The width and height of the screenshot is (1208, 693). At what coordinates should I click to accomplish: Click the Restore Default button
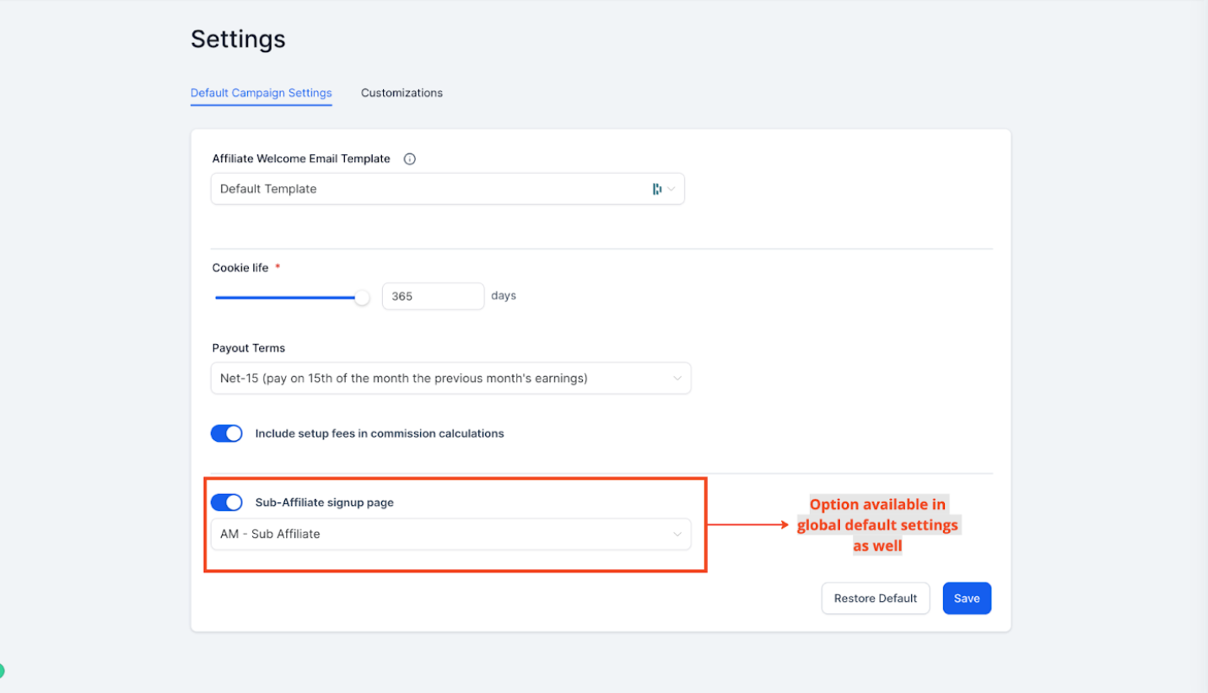click(x=875, y=599)
